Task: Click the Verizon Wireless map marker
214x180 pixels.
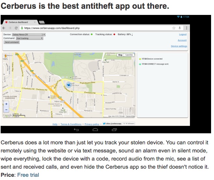Action: click(x=49, y=97)
